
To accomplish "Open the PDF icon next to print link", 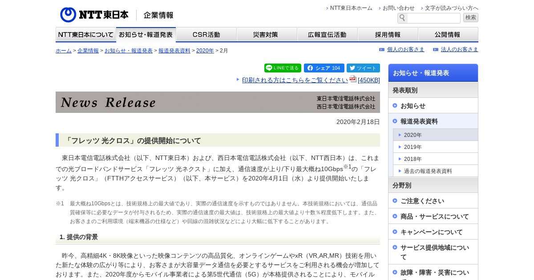I will coord(352,79).
